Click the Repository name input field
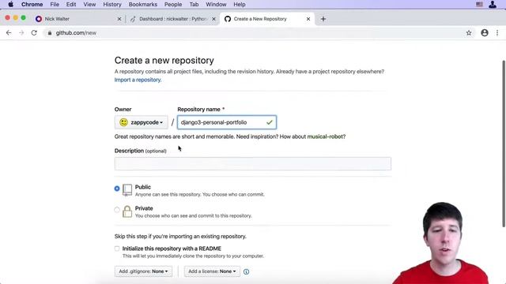 [227, 122]
